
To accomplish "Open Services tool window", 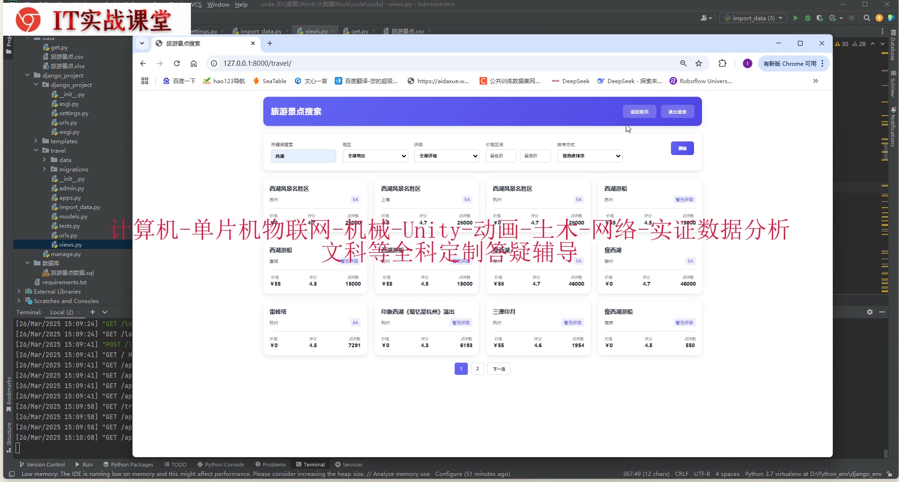I will pyautogui.click(x=348, y=464).
